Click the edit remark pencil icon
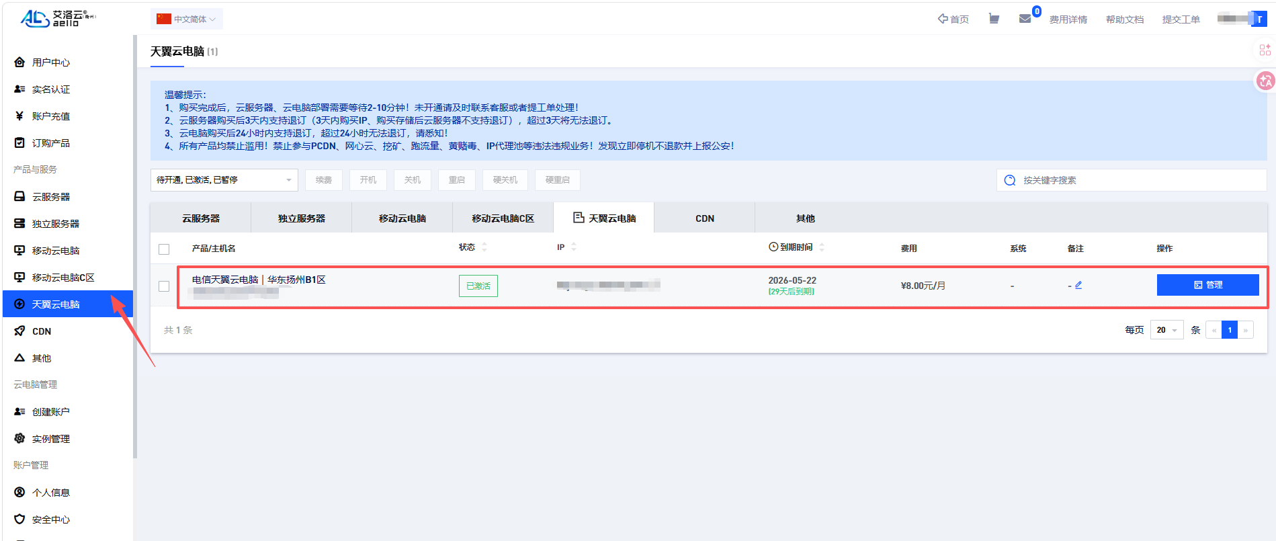Screen dimensions: 1276x541 tap(1078, 285)
